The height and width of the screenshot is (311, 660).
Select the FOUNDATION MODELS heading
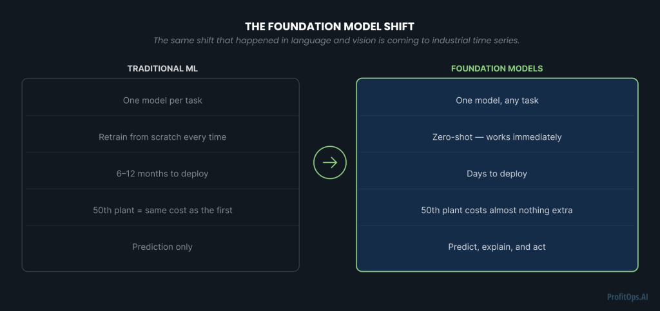pos(497,68)
